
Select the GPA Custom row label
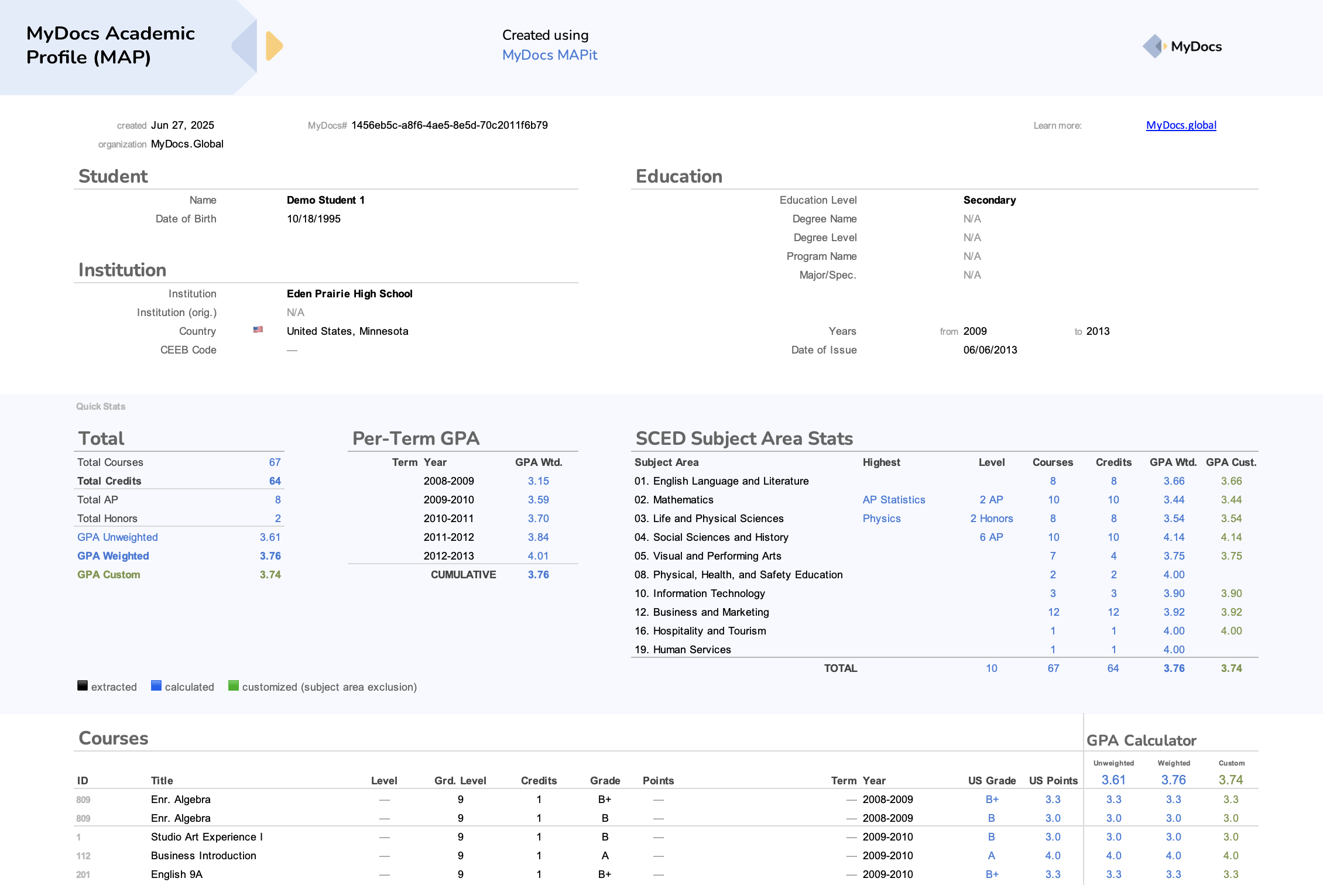coord(108,575)
